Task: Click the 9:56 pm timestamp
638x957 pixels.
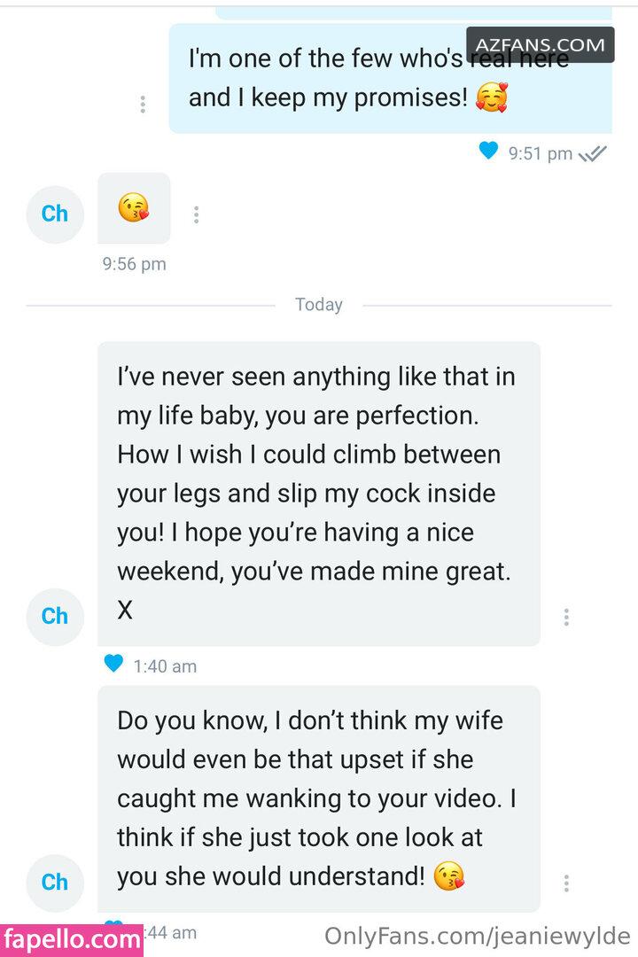Action: pos(134,264)
